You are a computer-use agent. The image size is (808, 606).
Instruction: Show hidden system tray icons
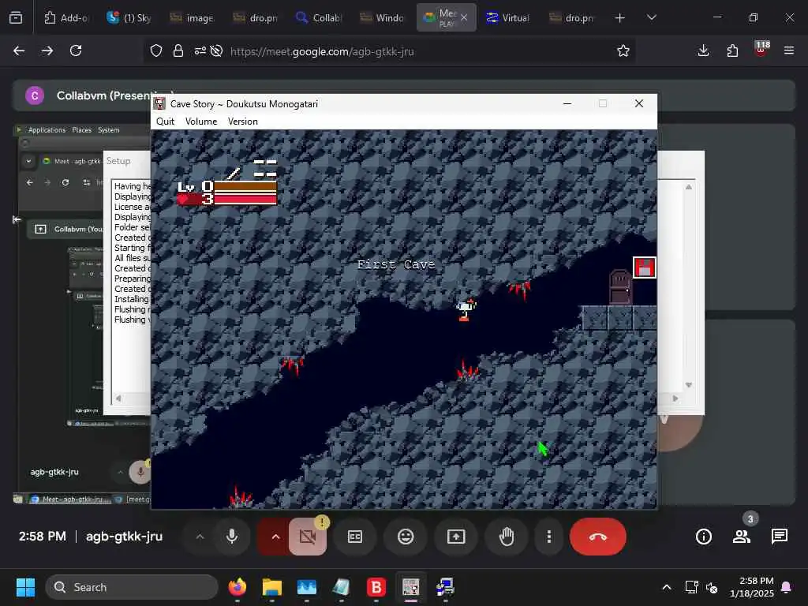pos(666,587)
